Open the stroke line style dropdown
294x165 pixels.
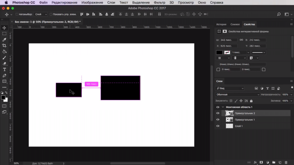259,52
